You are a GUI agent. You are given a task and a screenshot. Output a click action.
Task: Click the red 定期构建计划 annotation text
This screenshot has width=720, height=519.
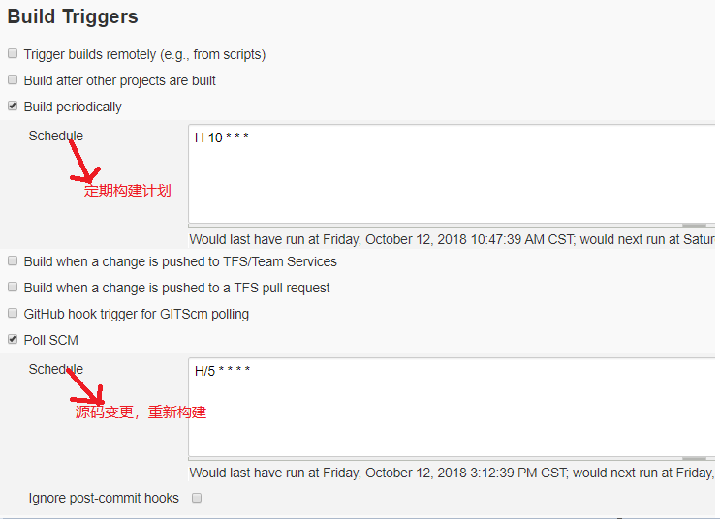point(128,191)
